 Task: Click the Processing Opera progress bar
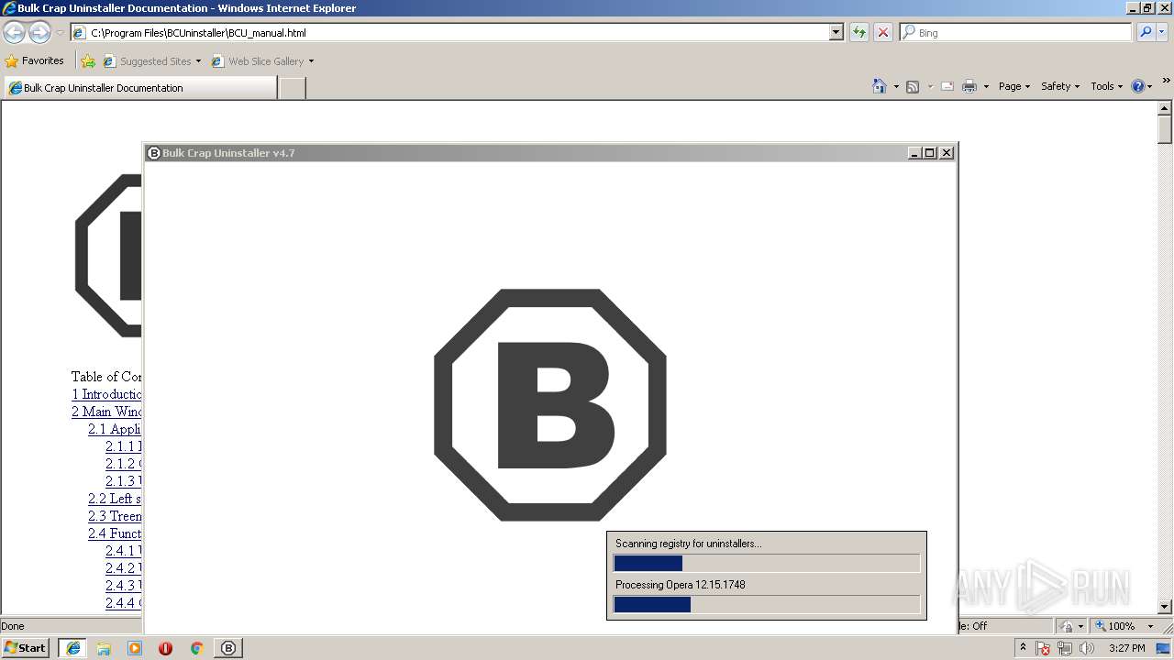[x=767, y=604]
